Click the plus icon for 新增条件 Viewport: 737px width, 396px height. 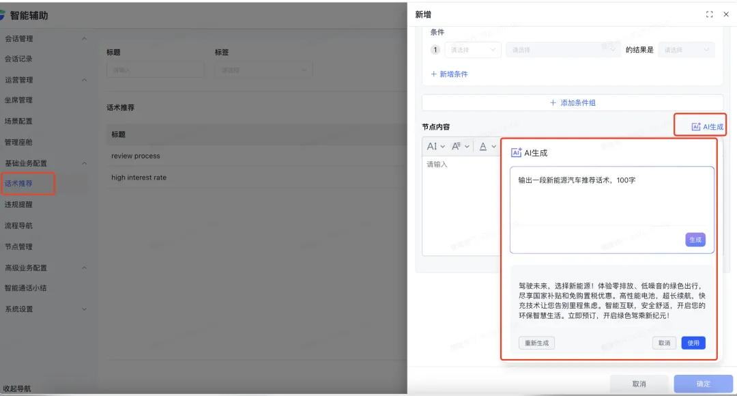click(434, 74)
